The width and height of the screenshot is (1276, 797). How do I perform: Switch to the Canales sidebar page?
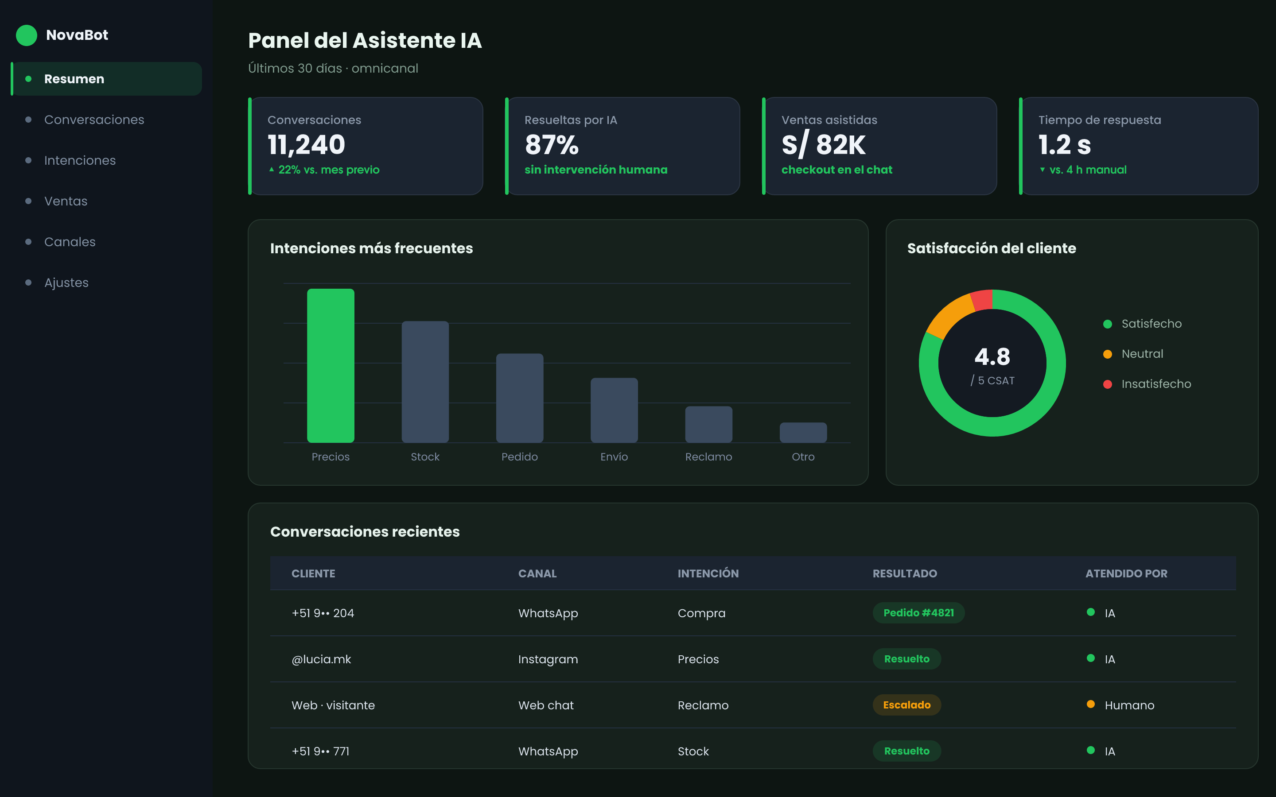coord(106,242)
